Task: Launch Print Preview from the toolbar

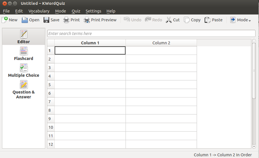Action: (x=100, y=20)
